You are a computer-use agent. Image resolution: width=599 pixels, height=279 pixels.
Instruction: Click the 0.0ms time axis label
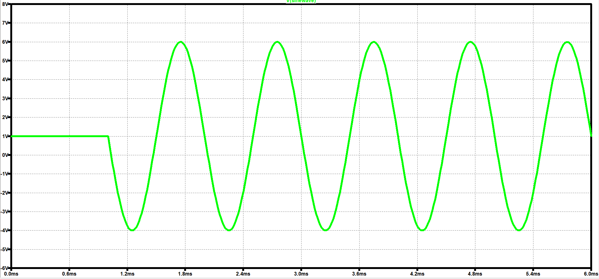[11, 274]
